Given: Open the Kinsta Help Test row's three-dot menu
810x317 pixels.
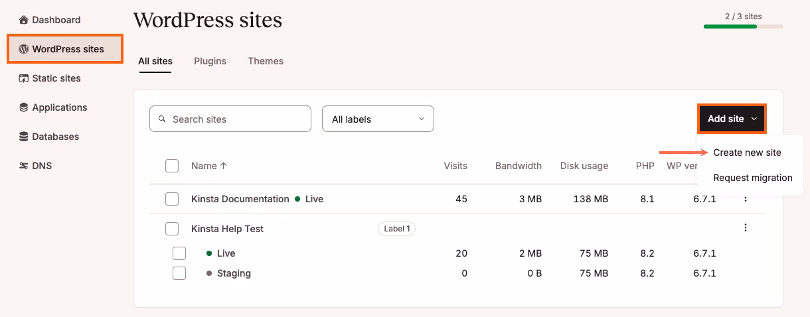Looking at the screenshot, I should pyautogui.click(x=746, y=228).
